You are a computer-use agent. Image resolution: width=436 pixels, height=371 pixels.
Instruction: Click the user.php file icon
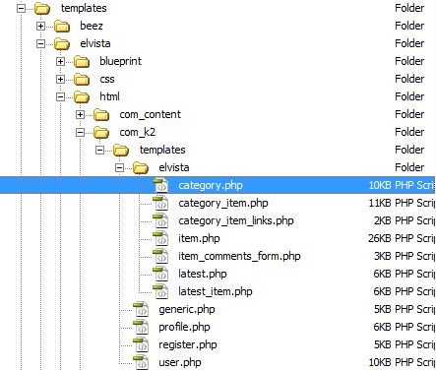pyautogui.click(x=141, y=362)
